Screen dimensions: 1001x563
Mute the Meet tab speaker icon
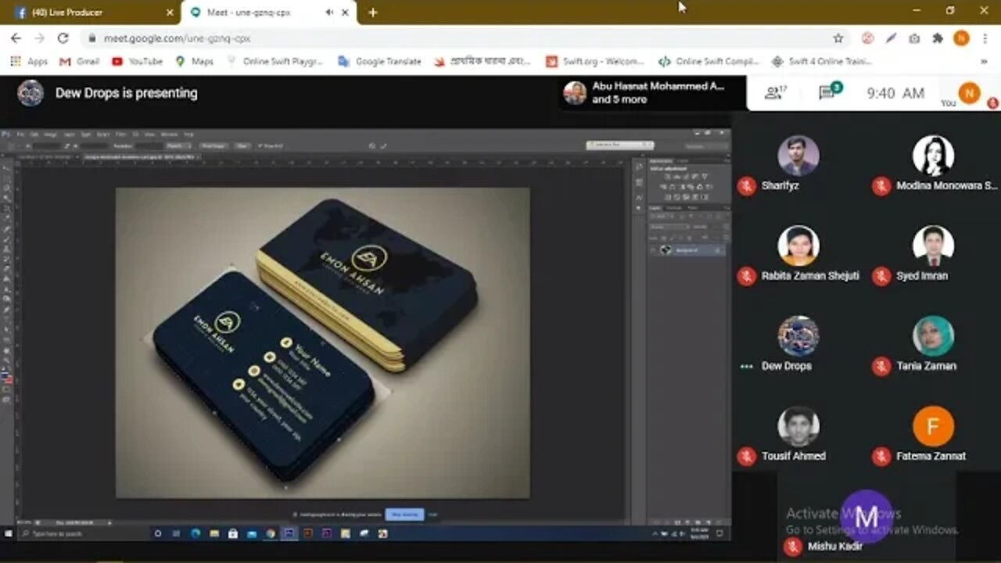pyautogui.click(x=329, y=13)
